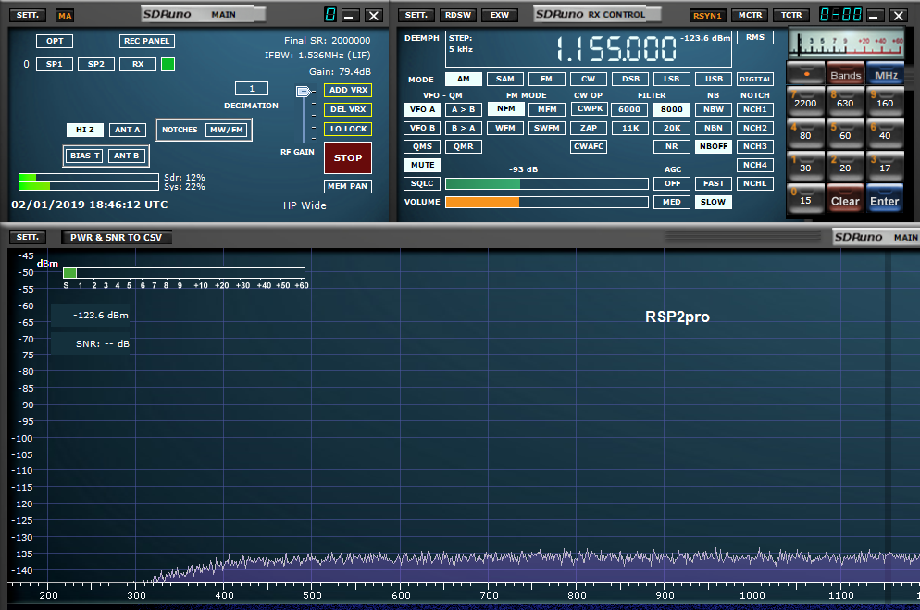The width and height of the screenshot is (920, 610).
Task: Click the keypad Enter button
Action: pyautogui.click(x=885, y=199)
